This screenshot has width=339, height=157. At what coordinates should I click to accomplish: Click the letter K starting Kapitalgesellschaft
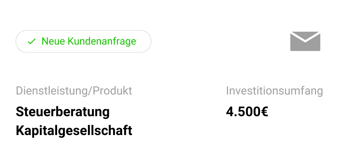pyautogui.click(x=20, y=130)
